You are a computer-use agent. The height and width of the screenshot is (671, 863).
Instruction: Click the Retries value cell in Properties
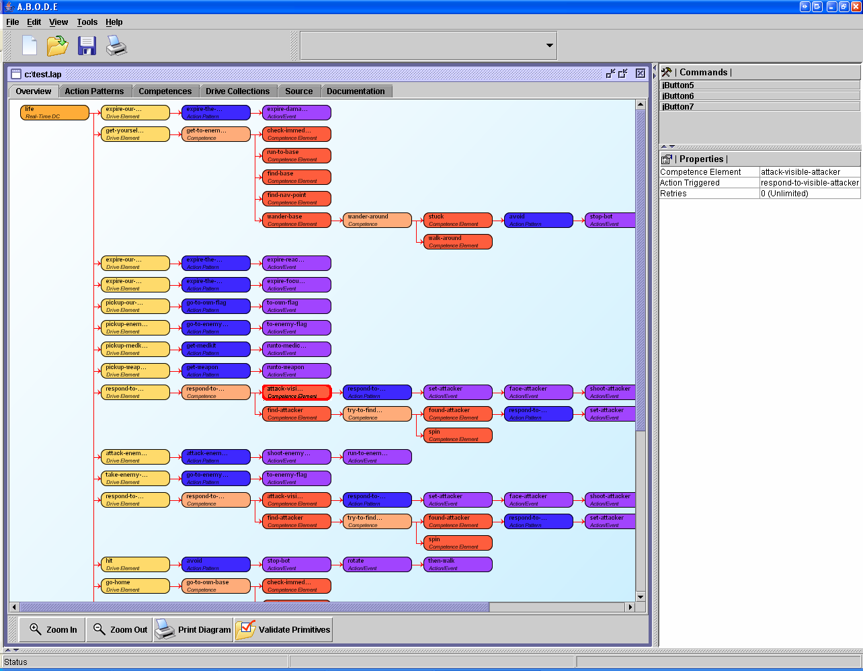(x=809, y=194)
